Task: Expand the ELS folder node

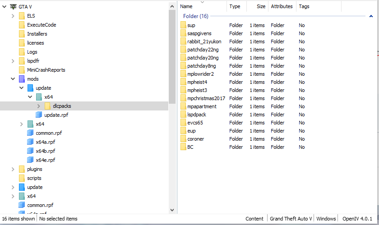Action: pos(13,16)
